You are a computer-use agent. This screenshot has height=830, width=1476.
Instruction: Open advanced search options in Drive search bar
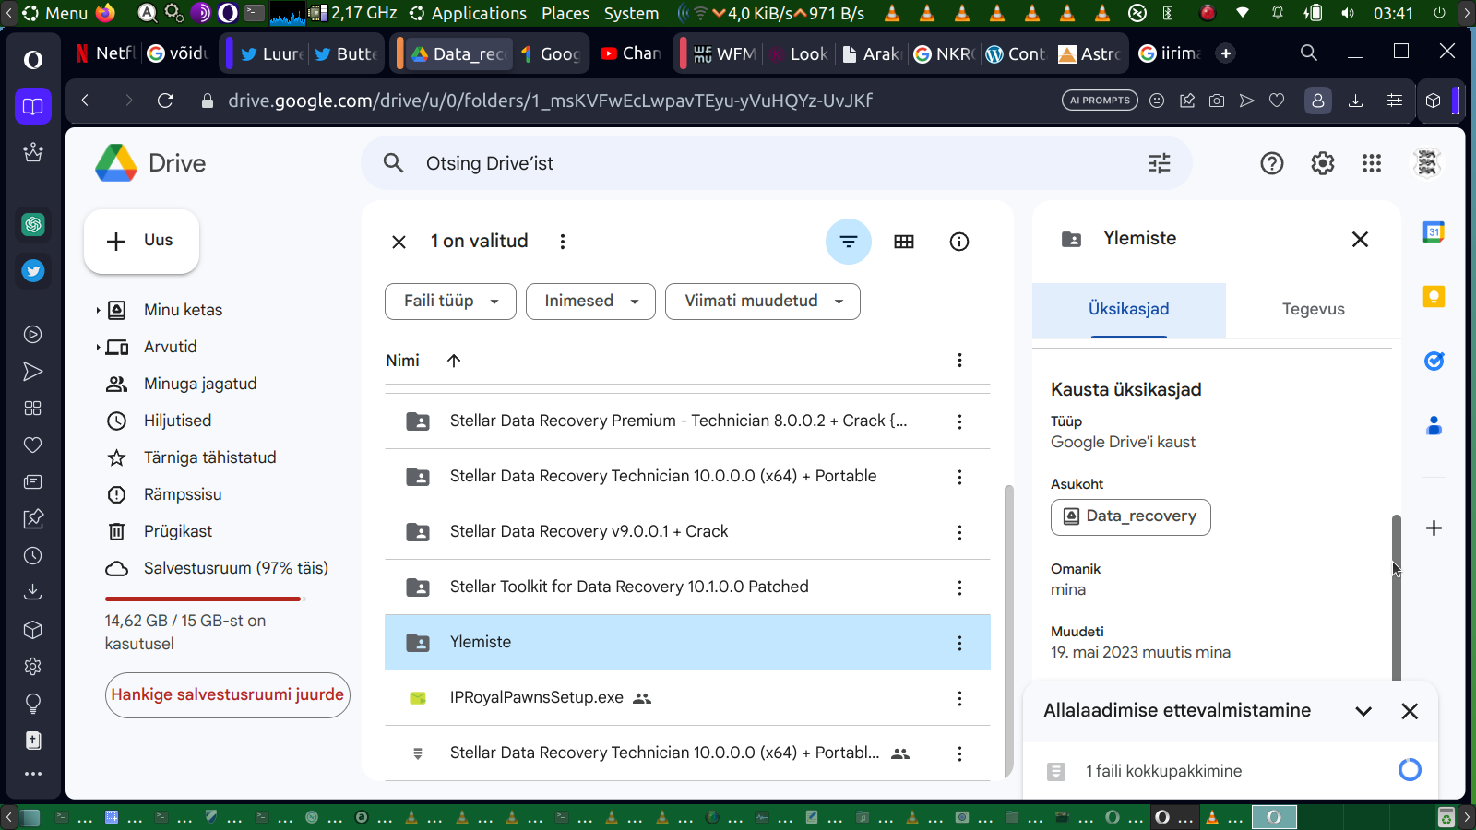[1159, 163]
